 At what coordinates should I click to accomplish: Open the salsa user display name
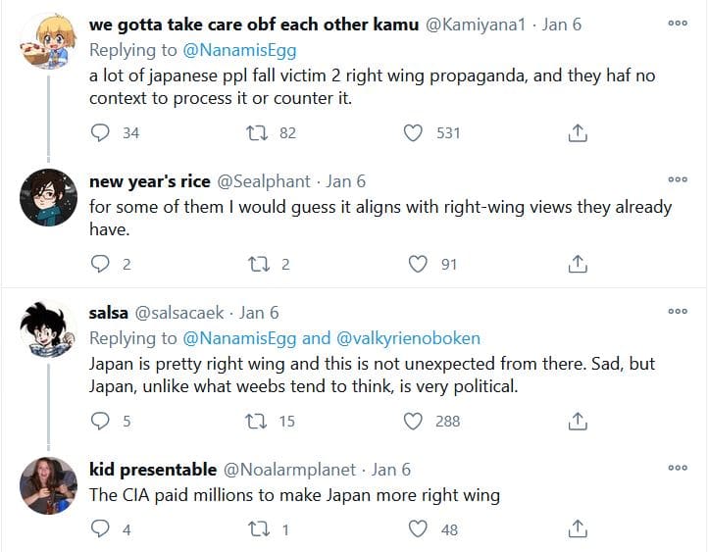click(108, 313)
